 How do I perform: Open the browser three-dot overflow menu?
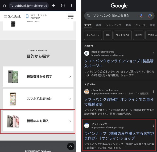pyautogui.click(x=72, y=6)
